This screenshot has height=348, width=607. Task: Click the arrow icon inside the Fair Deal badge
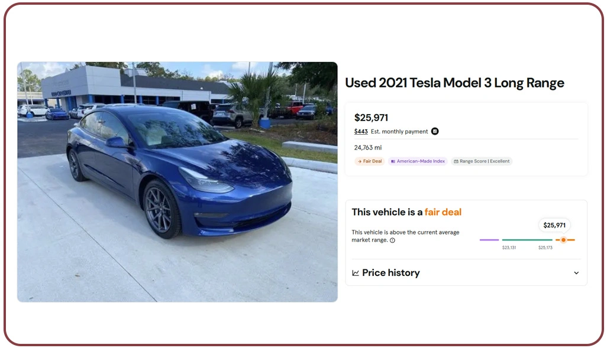point(360,161)
